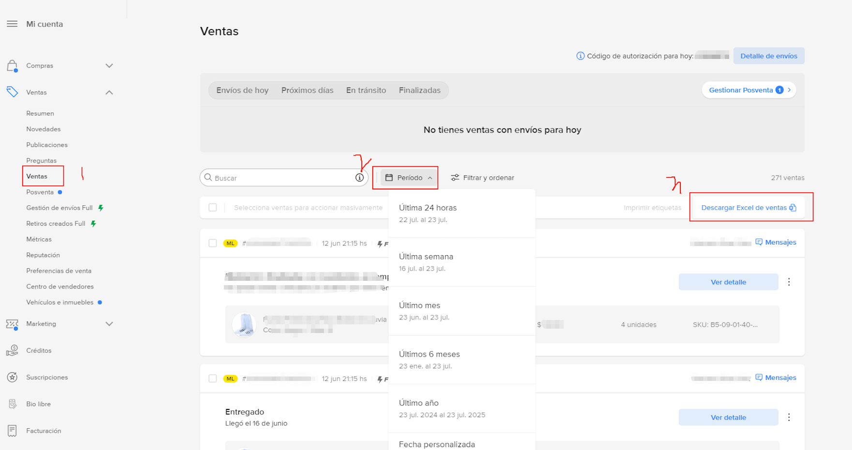Expand the Compras section chevron
Screen dimensions: 852x450
(x=109, y=66)
